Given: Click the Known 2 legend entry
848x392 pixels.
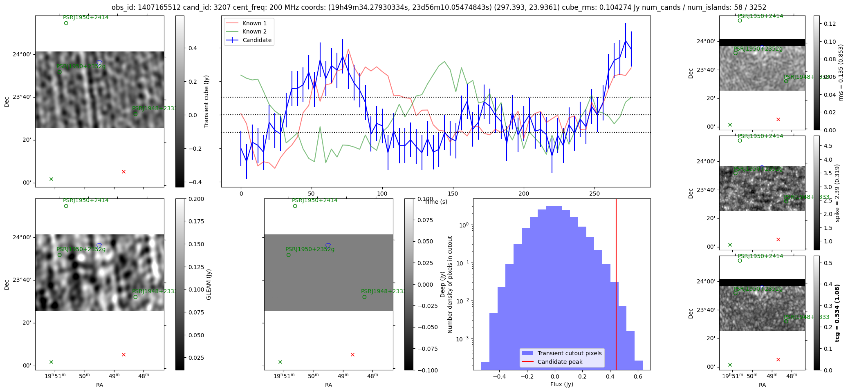Looking at the screenshot, I should click(254, 31).
